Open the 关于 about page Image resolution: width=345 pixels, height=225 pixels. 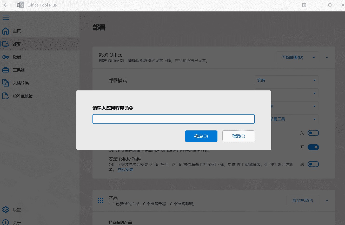[17, 222]
